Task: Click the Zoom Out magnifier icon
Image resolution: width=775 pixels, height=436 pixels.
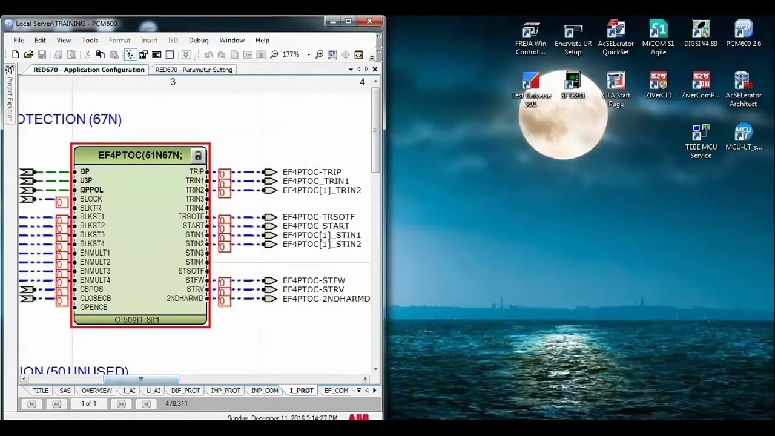Action: [274, 54]
